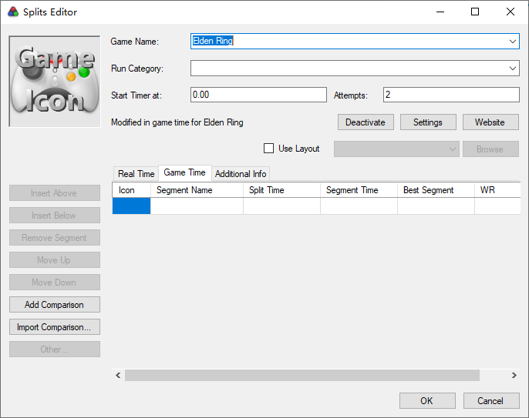Click the Segment Time column header
Viewport: 529px width, 418px height.
[x=359, y=190]
